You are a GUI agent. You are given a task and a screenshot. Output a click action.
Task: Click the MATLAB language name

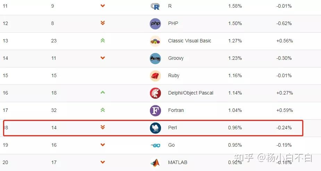tap(177, 162)
